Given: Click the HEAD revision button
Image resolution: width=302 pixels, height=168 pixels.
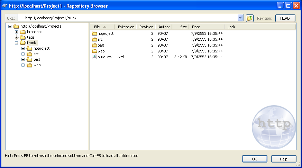Looking at the screenshot, I should [285, 18].
